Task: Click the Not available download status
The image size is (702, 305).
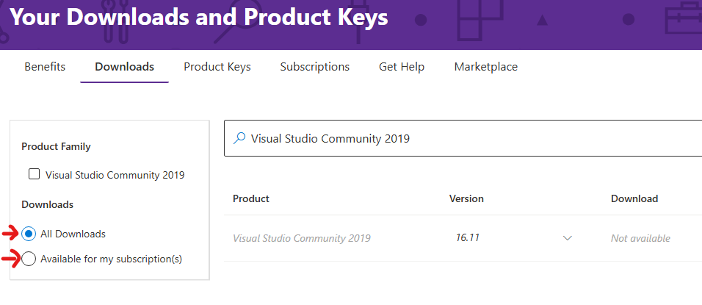Action: click(640, 238)
